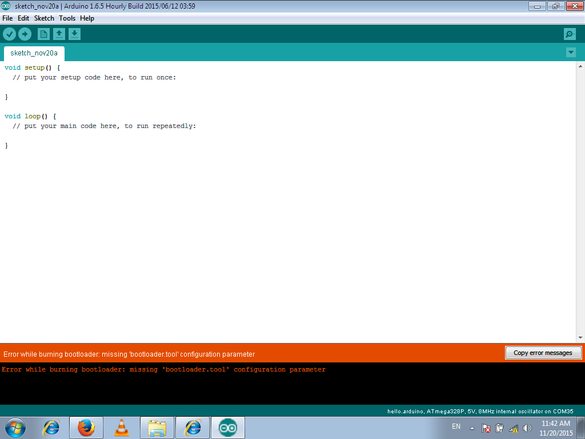Image resolution: width=585 pixels, height=439 pixels.
Task: Click the Arduino IDE taskbar button
Action: (228, 428)
